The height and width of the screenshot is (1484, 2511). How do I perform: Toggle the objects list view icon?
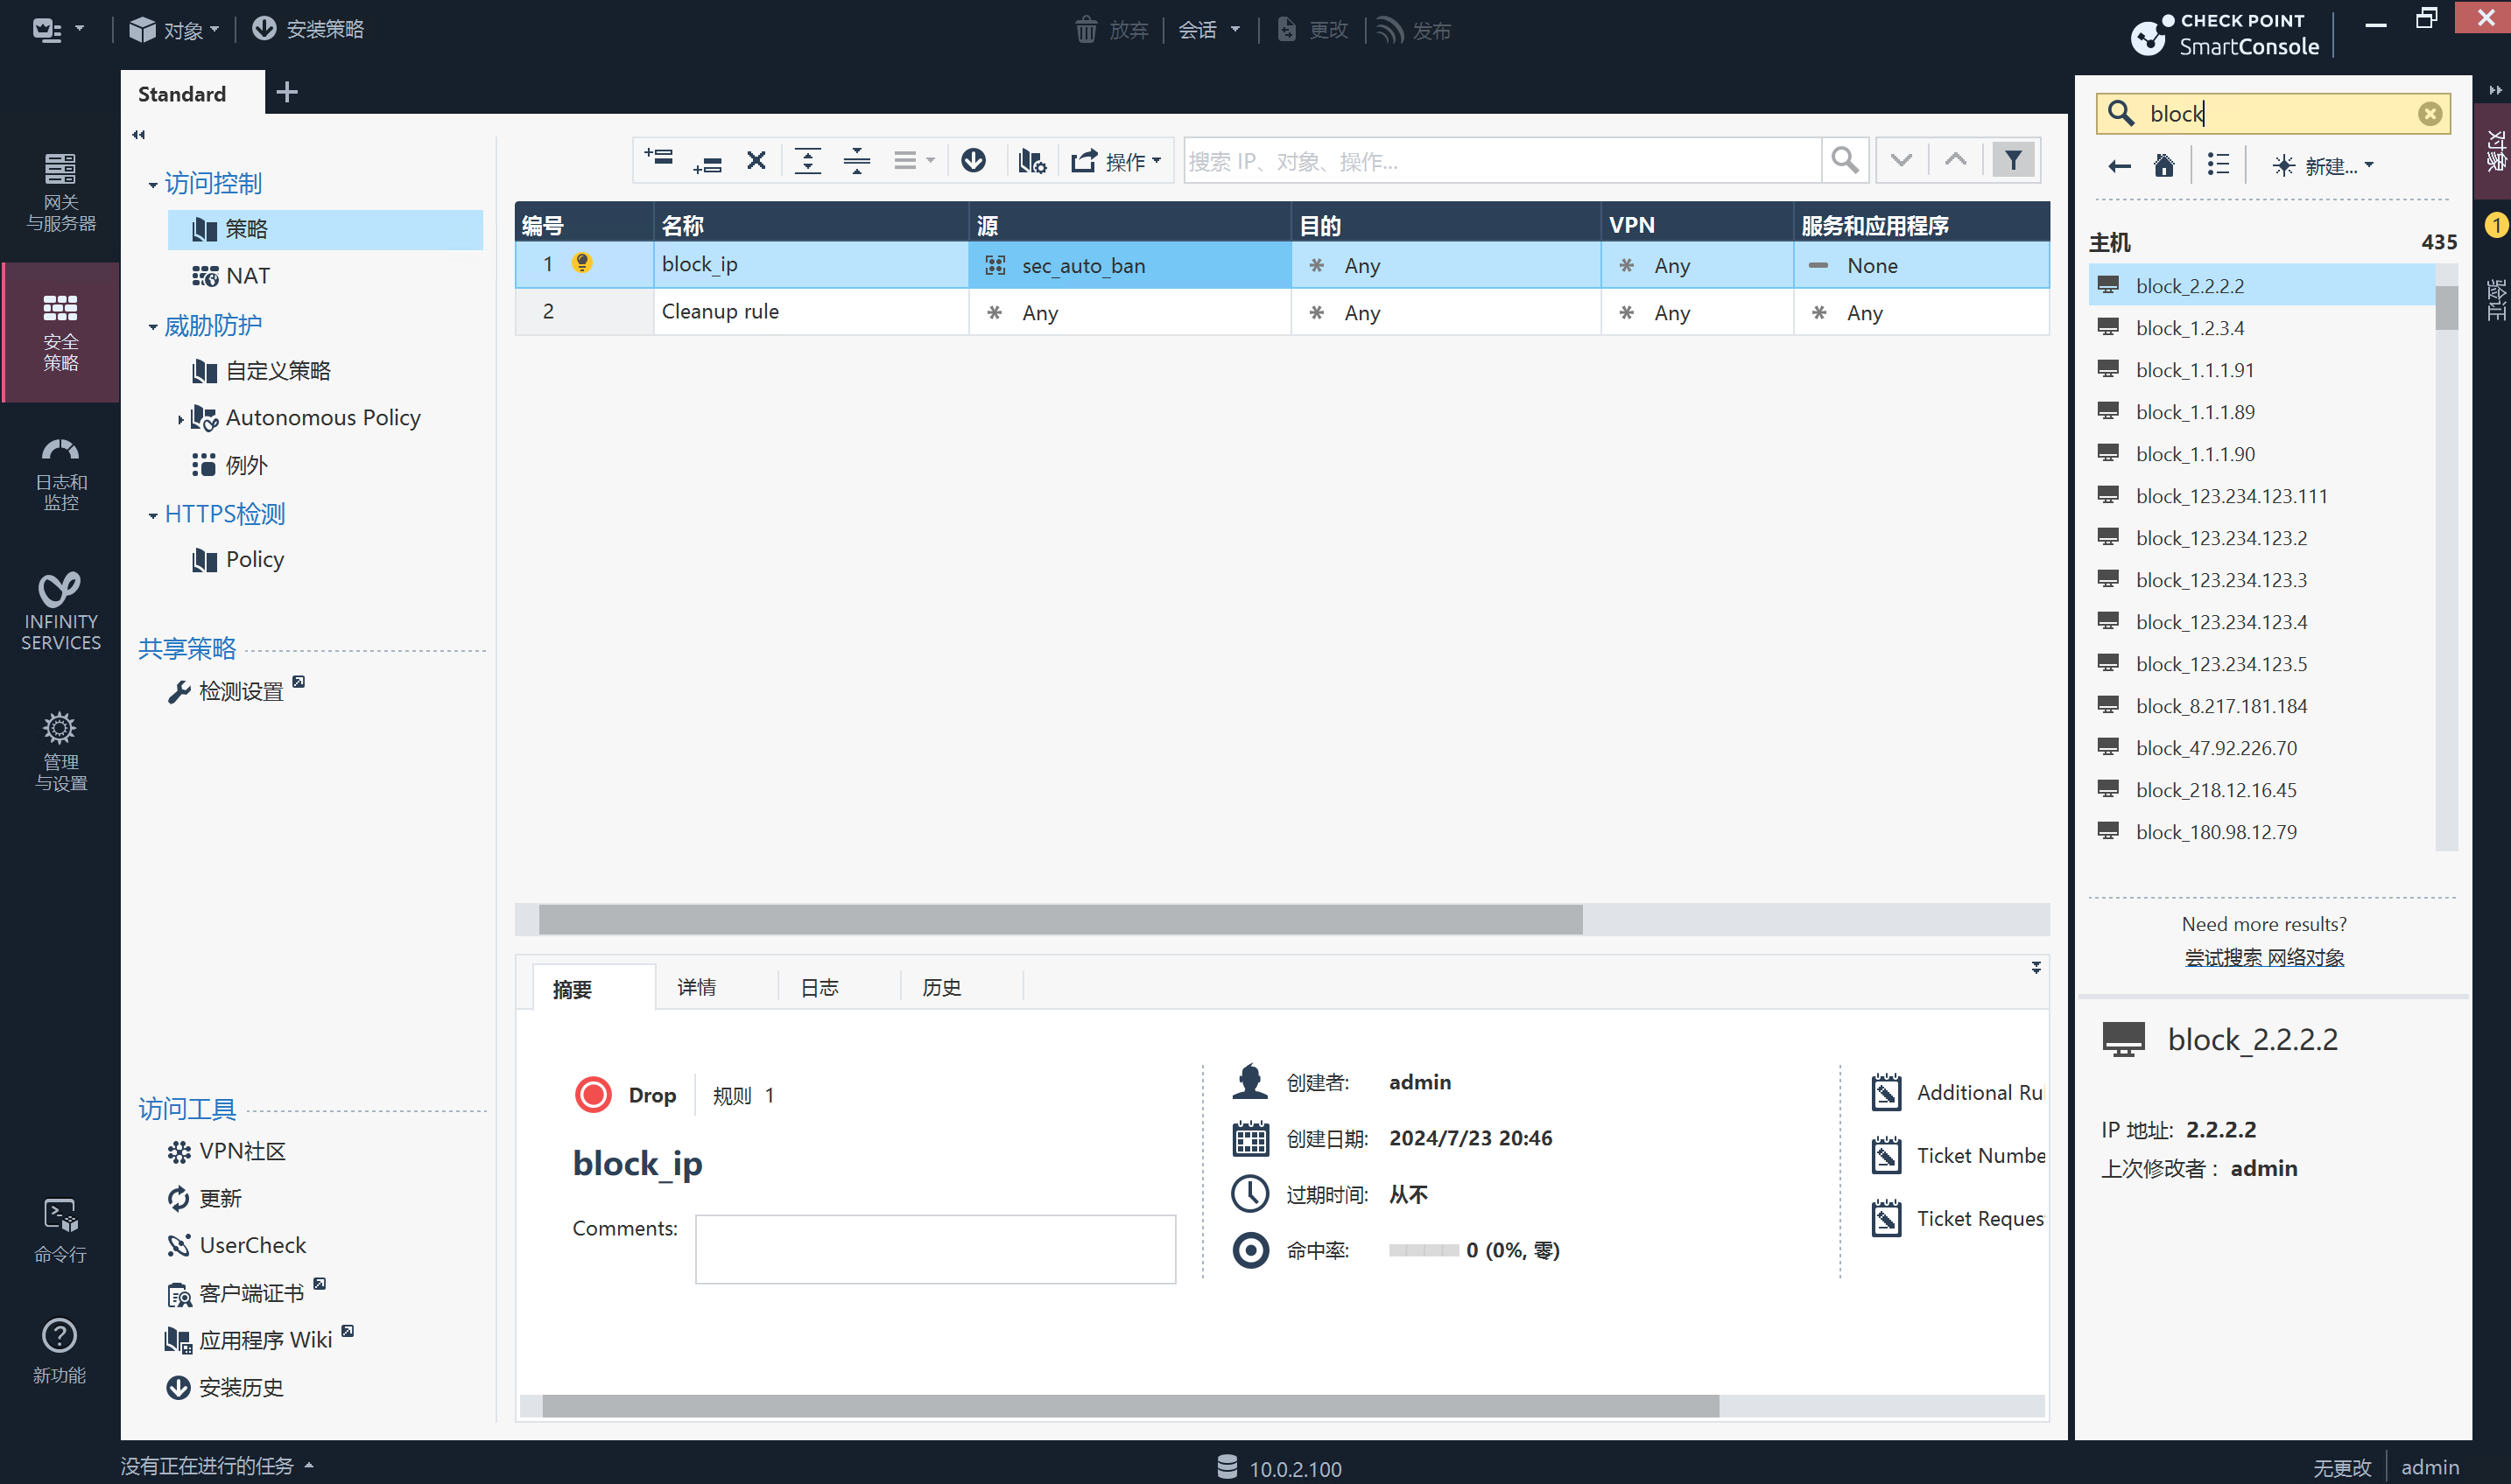(x=2218, y=165)
